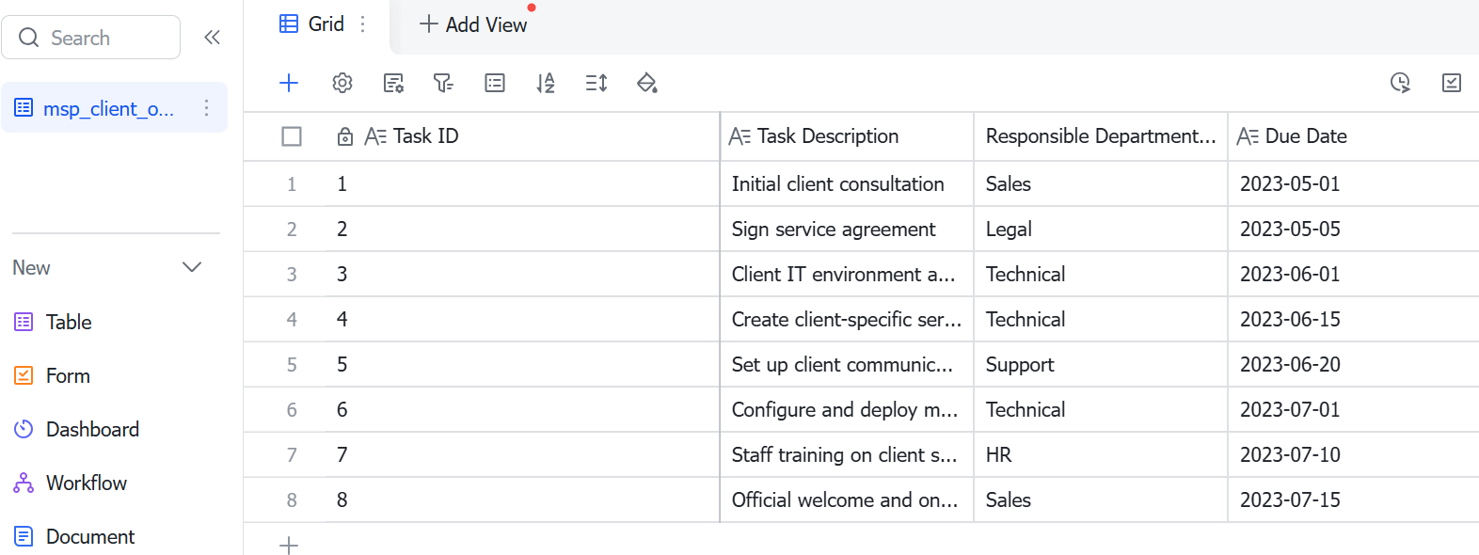1479x555 pixels.
Task: Select the row number 8 cell
Action: click(x=292, y=500)
